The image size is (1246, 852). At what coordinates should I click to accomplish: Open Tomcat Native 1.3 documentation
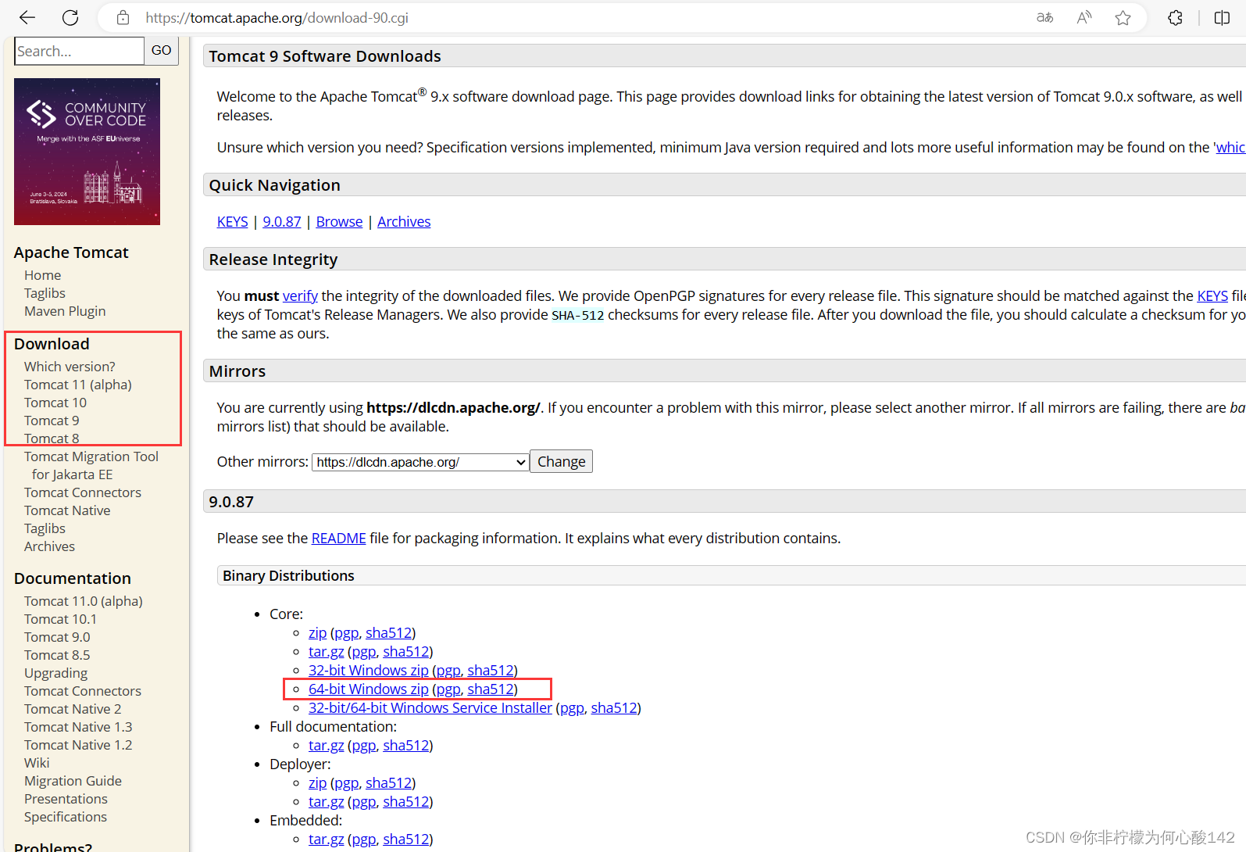pyautogui.click(x=78, y=727)
